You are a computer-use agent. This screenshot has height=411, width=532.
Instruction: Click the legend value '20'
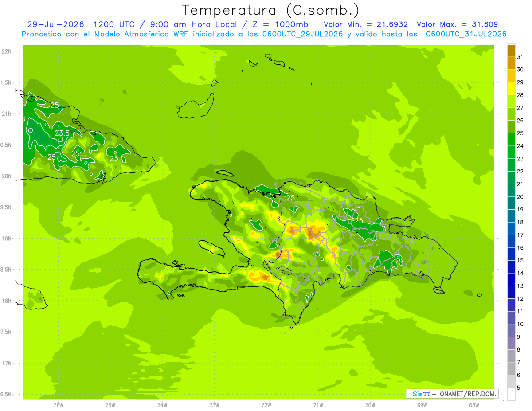click(x=520, y=197)
